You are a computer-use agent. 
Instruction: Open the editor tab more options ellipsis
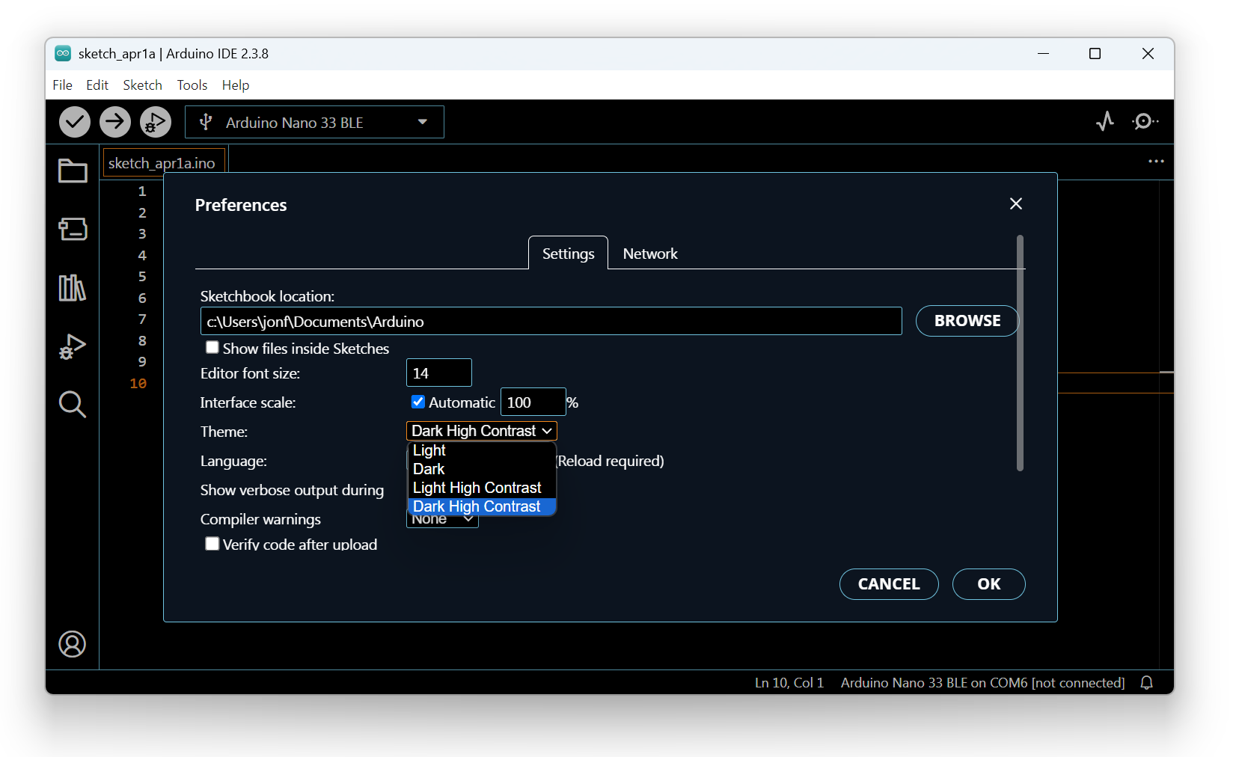pyautogui.click(x=1156, y=162)
